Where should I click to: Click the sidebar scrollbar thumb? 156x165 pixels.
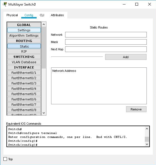point(44,48)
